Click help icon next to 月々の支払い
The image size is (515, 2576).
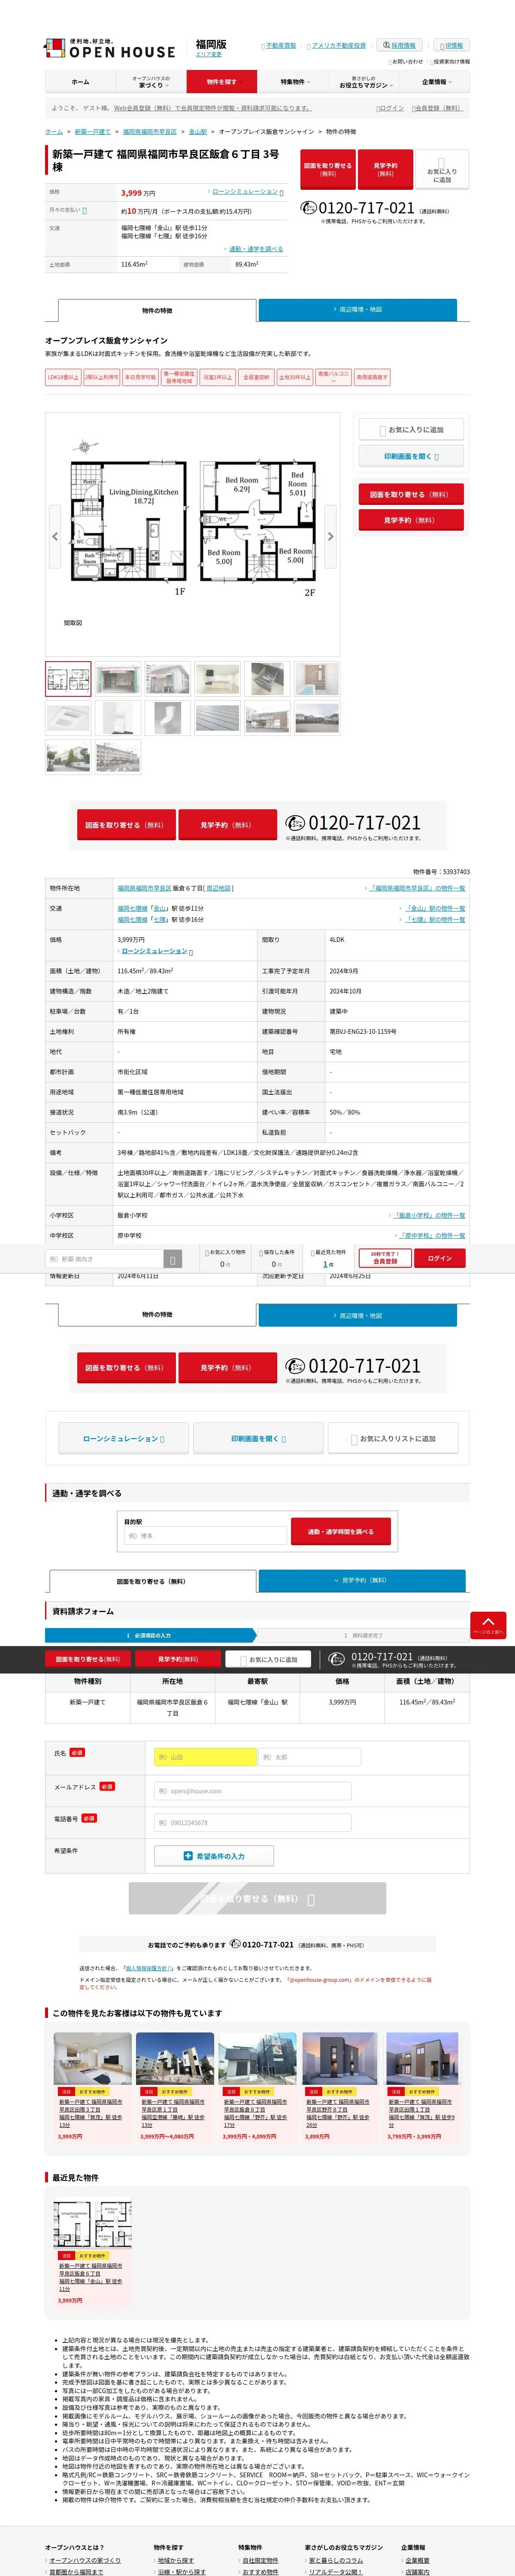point(84,211)
